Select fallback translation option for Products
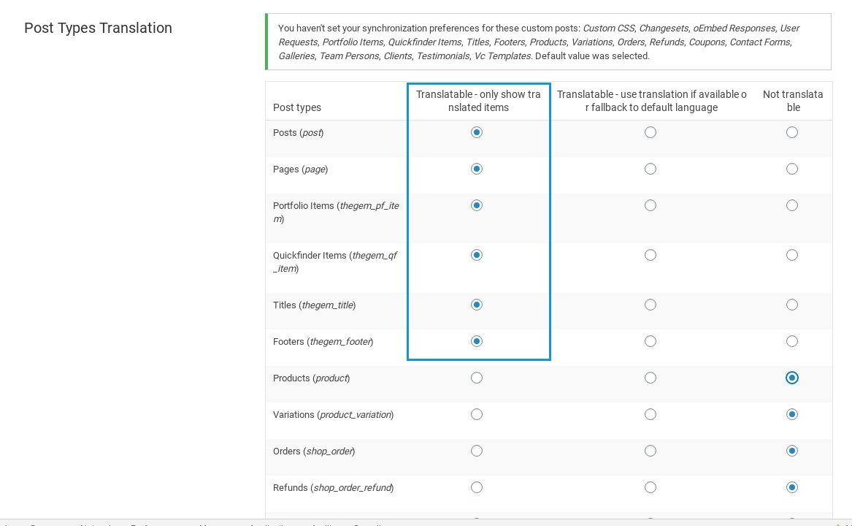 point(650,378)
